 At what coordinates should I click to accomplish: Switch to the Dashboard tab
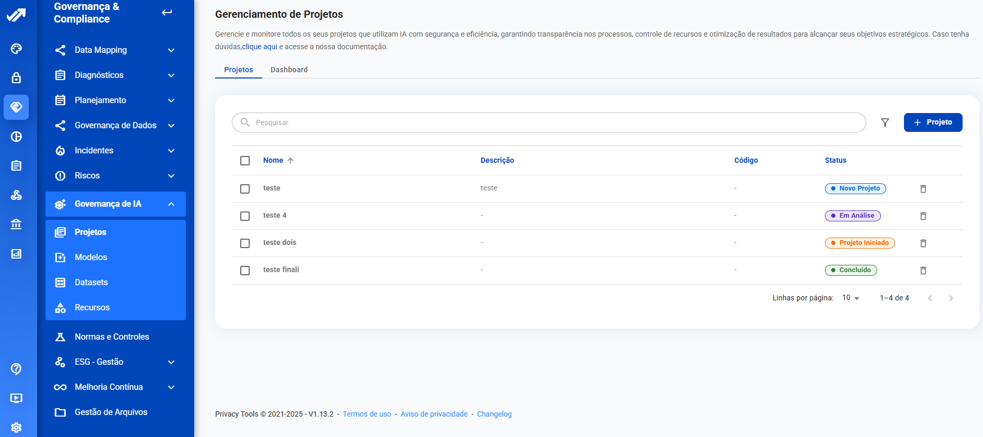click(289, 70)
